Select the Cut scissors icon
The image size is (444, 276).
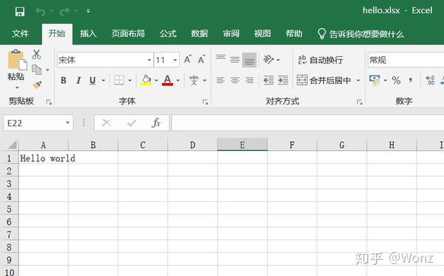click(x=36, y=54)
